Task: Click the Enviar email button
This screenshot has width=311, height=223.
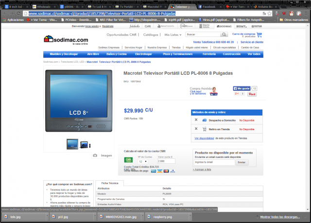Action: coord(242,162)
